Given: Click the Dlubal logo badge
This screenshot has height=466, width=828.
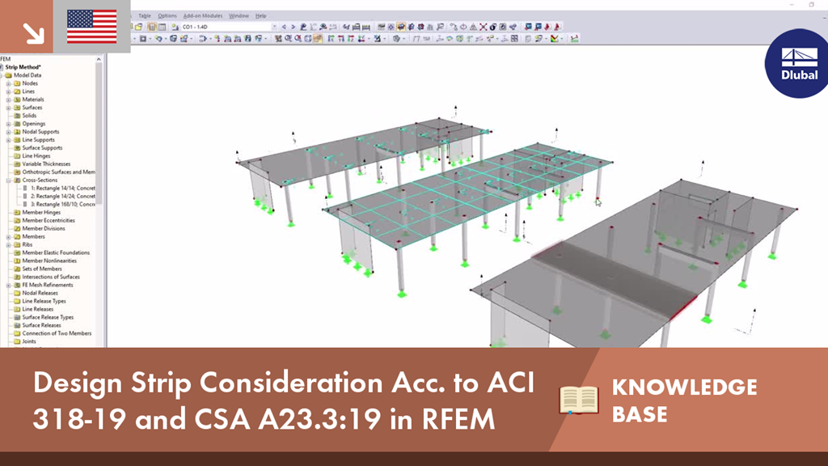Looking at the screenshot, I should point(797,63).
